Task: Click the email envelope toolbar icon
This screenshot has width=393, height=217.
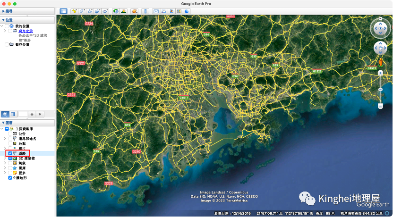Action: click(x=156, y=11)
